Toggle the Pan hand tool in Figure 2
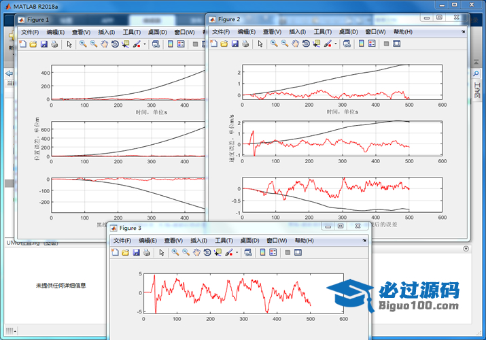This screenshot has width=486, height=340. point(296,44)
